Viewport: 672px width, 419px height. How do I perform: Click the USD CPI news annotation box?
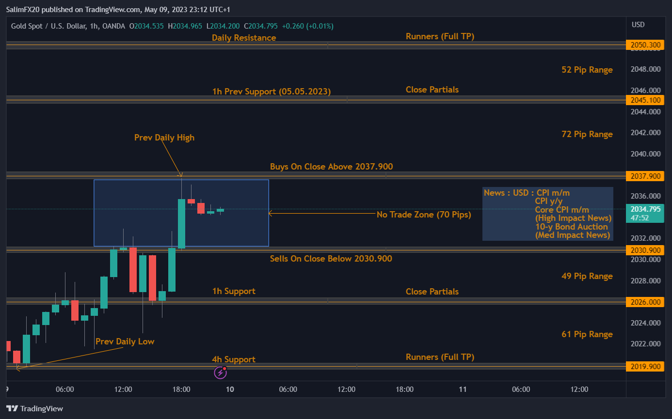(x=547, y=213)
